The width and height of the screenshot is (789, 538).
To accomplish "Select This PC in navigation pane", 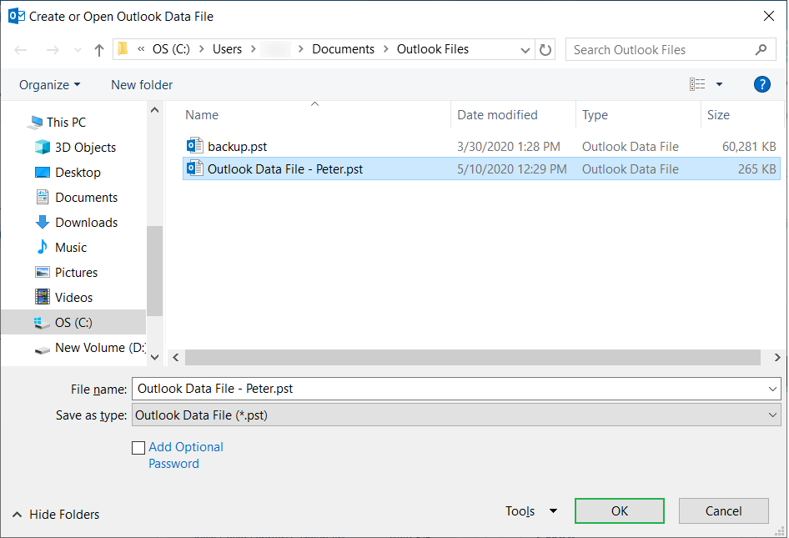I will 66,123.
